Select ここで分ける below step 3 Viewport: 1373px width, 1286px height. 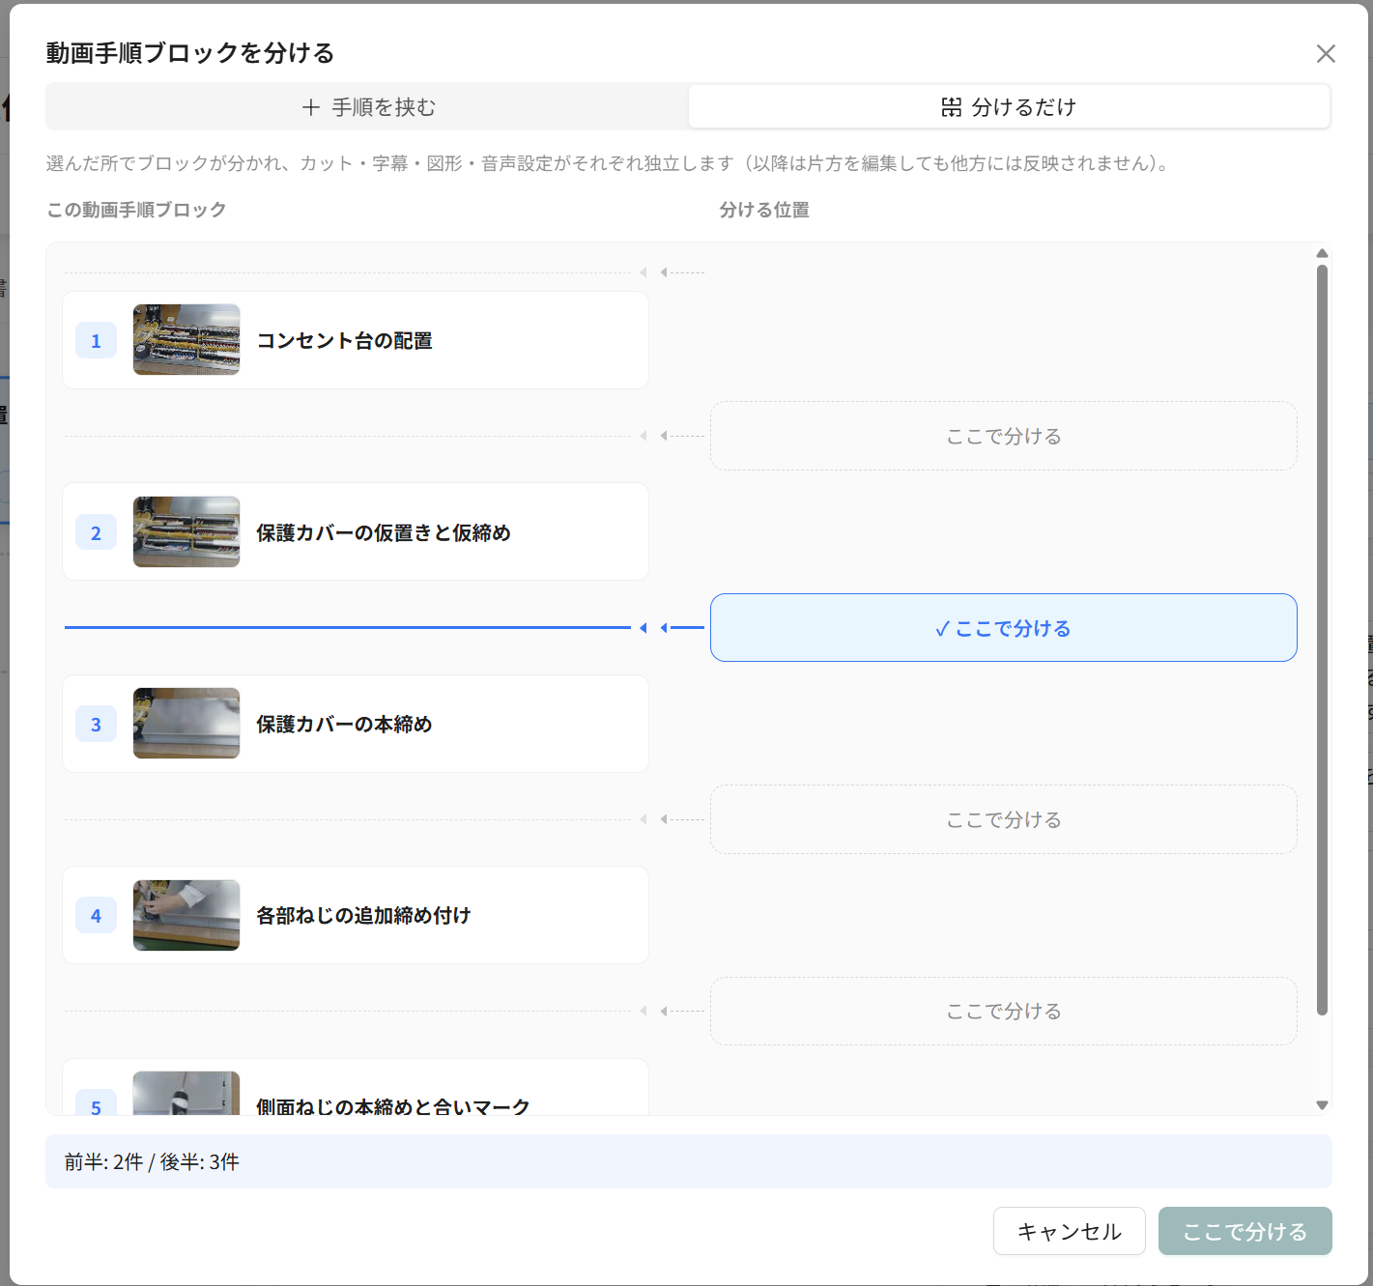click(x=1003, y=819)
